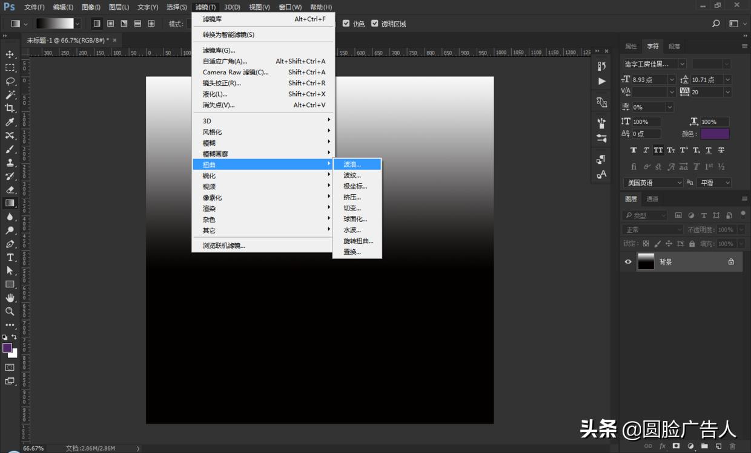Switch to the 通道 tab
Viewport: 751px width, 453px height.
[652, 198]
